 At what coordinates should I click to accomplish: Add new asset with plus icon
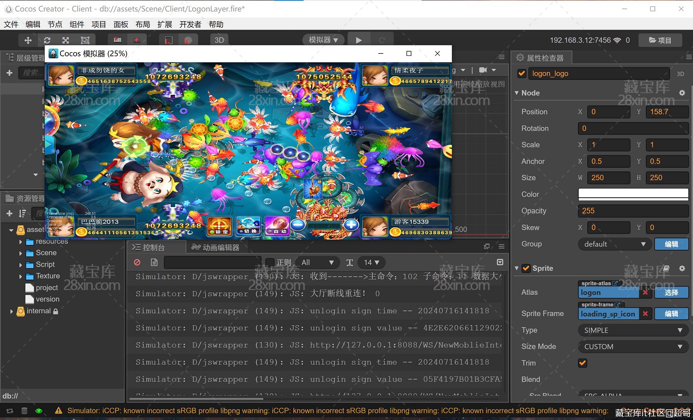pos(9,213)
